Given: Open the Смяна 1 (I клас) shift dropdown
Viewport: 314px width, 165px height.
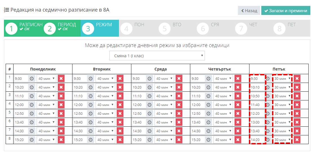Looking at the screenshot, I should (x=157, y=56).
